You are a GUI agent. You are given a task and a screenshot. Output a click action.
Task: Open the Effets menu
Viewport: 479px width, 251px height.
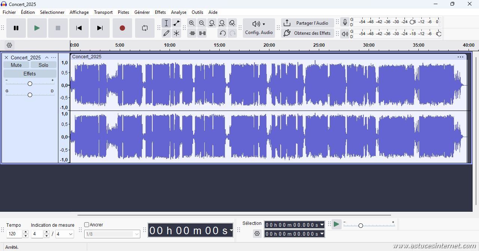pos(160,12)
